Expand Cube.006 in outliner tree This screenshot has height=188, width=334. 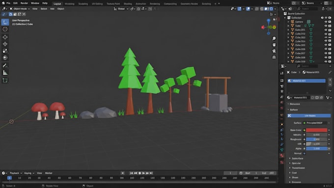click(288, 49)
